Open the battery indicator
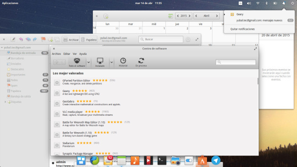 [275, 3]
